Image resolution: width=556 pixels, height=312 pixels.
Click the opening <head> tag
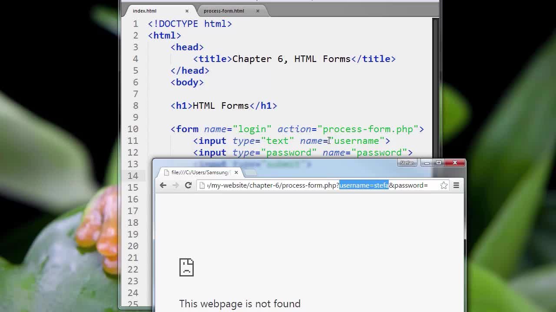(x=187, y=47)
